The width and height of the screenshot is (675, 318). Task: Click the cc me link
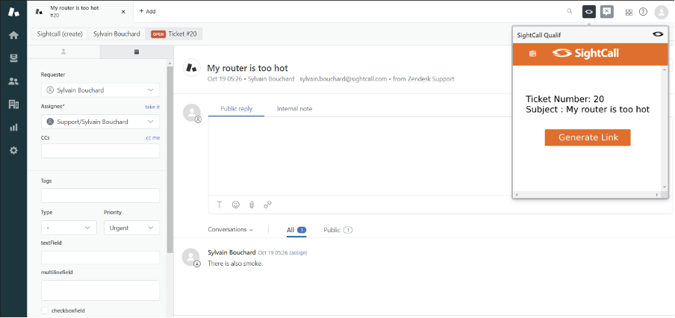[x=153, y=138]
